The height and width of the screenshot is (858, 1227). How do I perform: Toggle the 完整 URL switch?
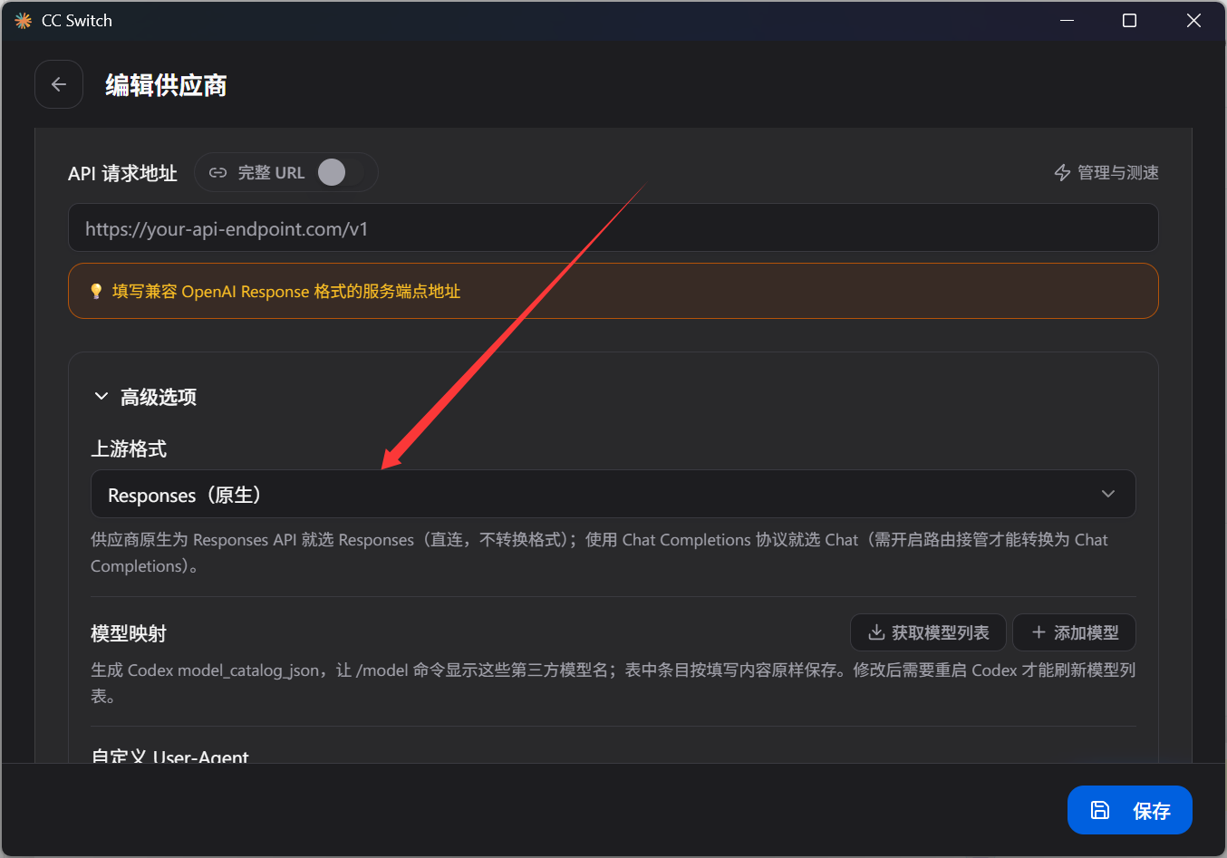(x=342, y=172)
